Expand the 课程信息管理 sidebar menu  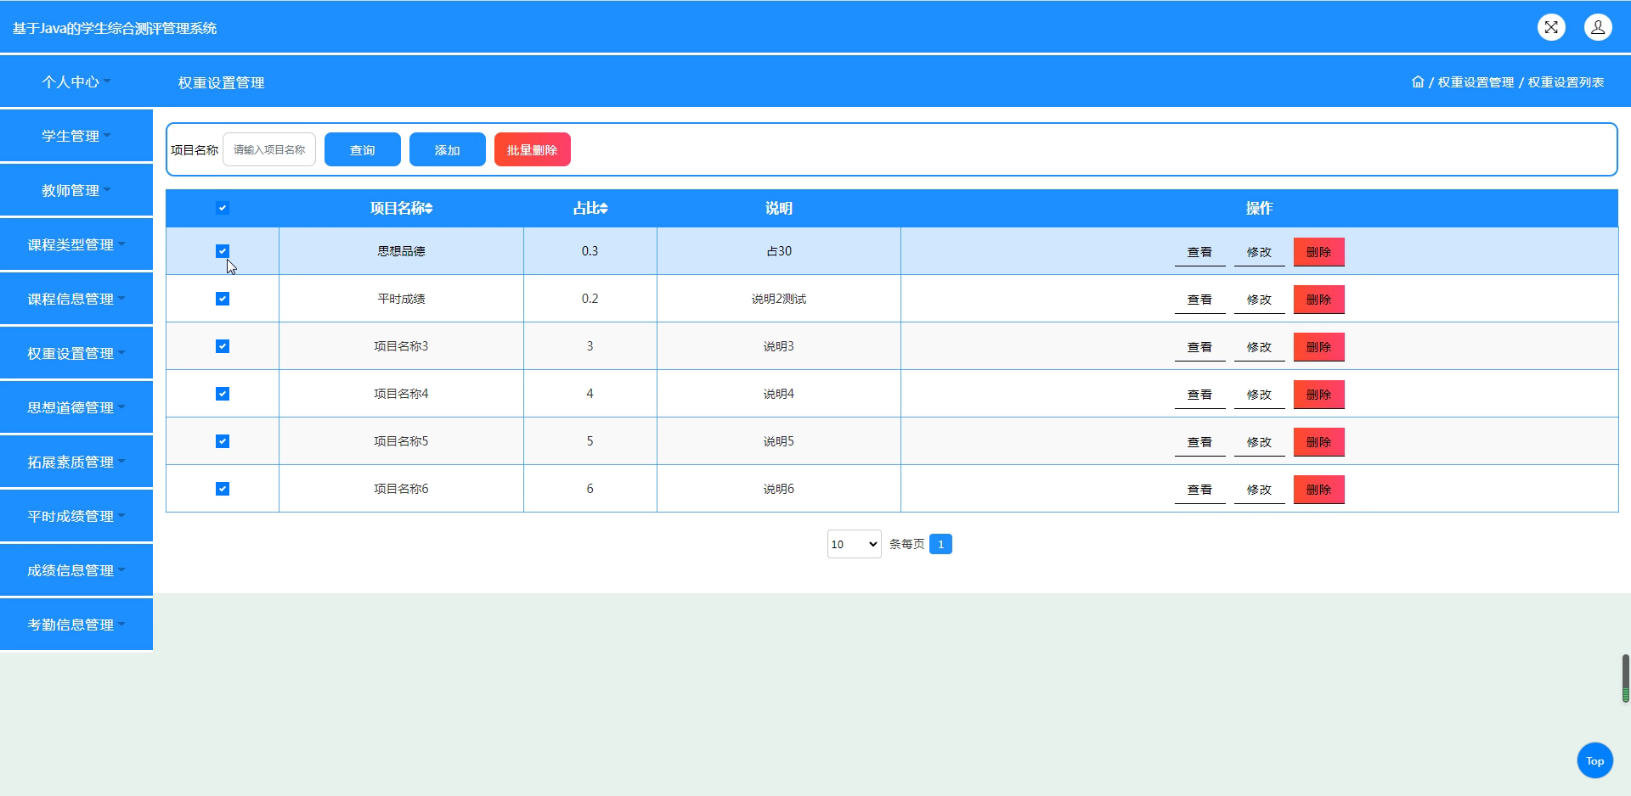[x=76, y=299]
